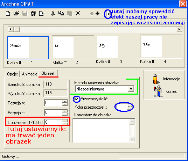Toggle the Przezroczystość checkbox

click(76, 99)
